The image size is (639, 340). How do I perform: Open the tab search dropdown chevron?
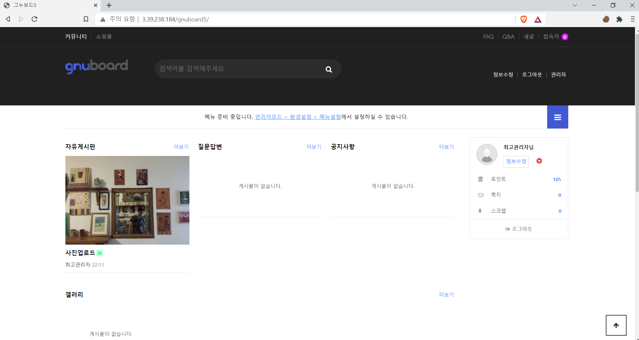[x=575, y=5]
